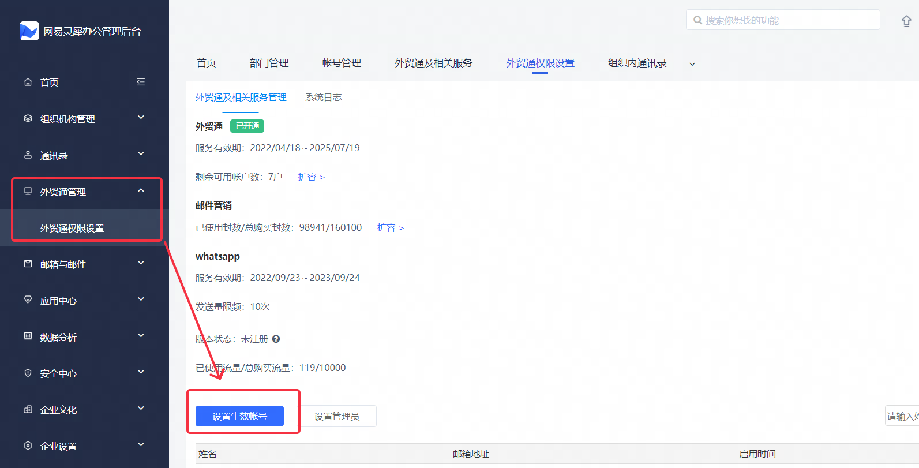Click the 外贸通管理 monitor icon
The width and height of the screenshot is (919, 468).
(x=28, y=191)
